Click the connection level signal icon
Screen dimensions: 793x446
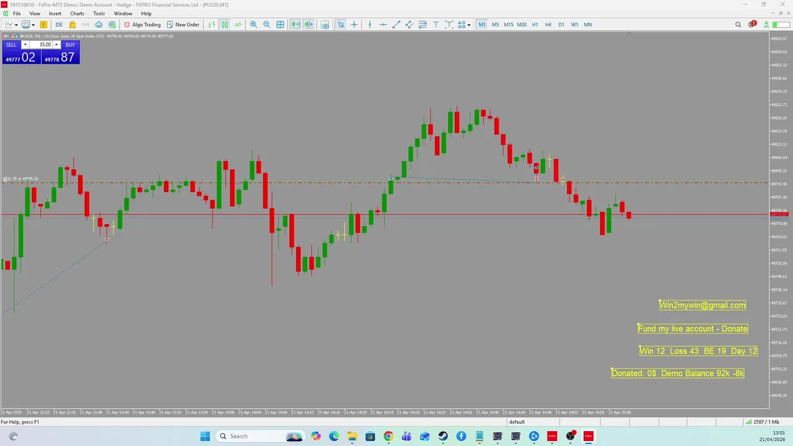766,25
